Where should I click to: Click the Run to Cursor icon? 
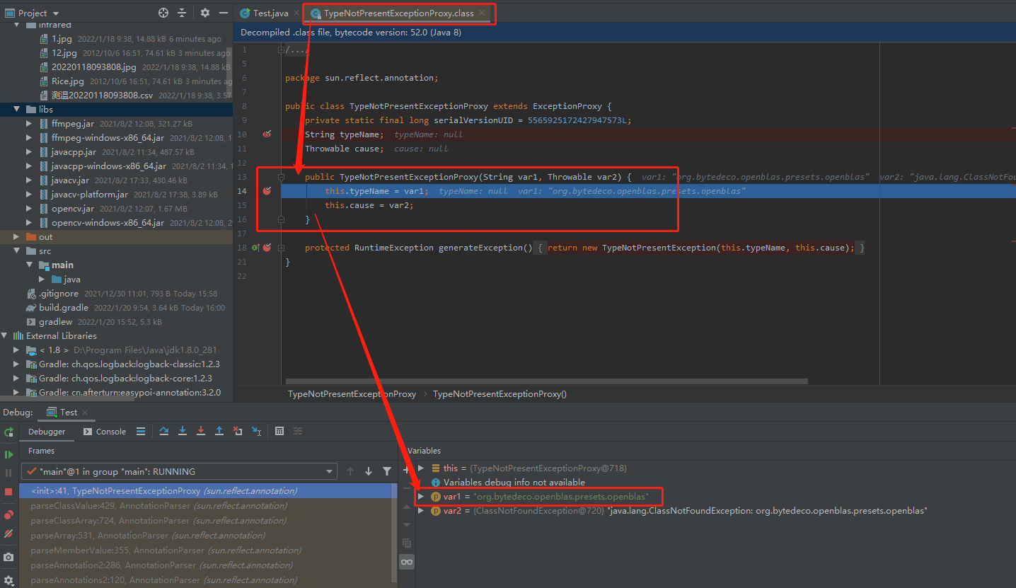pyautogui.click(x=255, y=431)
